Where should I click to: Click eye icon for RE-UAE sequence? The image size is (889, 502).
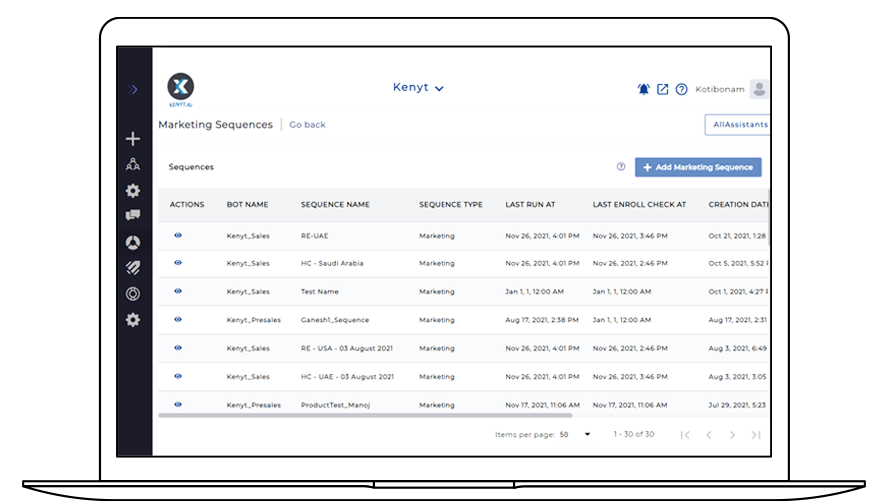tap(178, 236)
